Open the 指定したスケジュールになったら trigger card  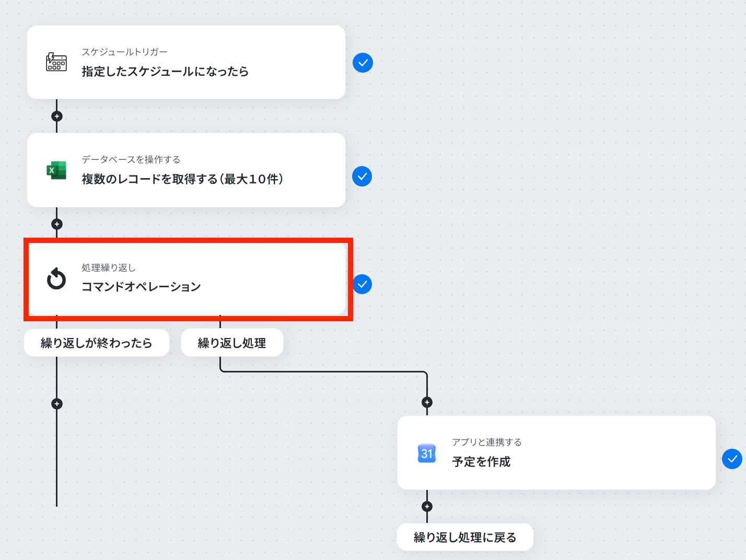pyautogui.click(x=186, y=62)
